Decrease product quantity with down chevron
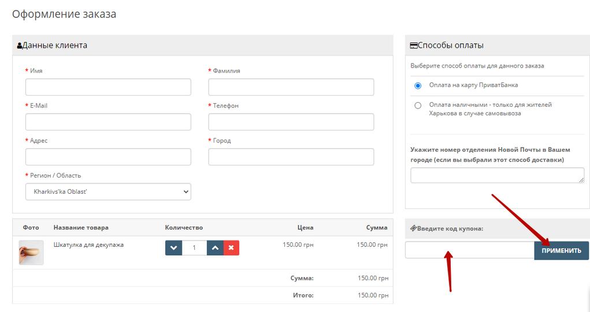The width and height of the screenshot is (590, 312). tap(173, 247)
